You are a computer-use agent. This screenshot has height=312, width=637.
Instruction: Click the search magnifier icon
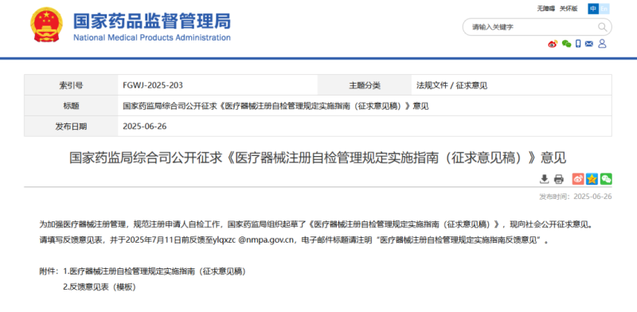(602, 27)
